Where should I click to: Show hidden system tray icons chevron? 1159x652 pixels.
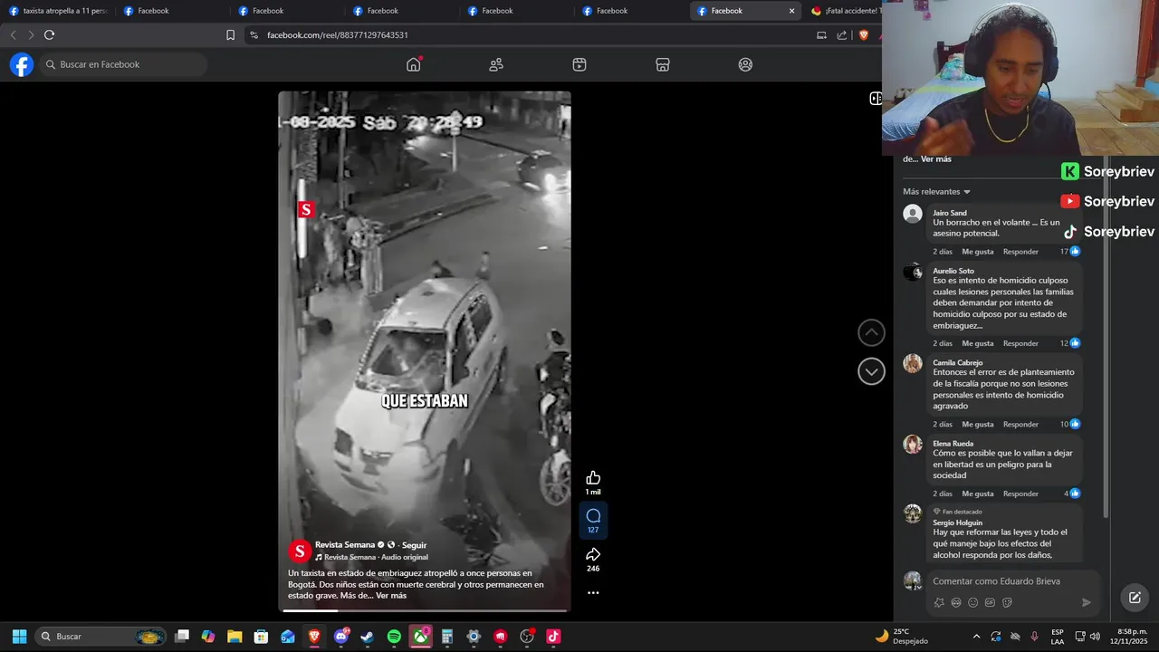976,637
